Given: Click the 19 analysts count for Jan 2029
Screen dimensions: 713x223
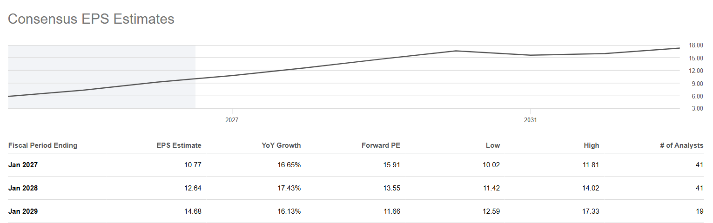Looking at the screenshot, I should pos(700,211).
